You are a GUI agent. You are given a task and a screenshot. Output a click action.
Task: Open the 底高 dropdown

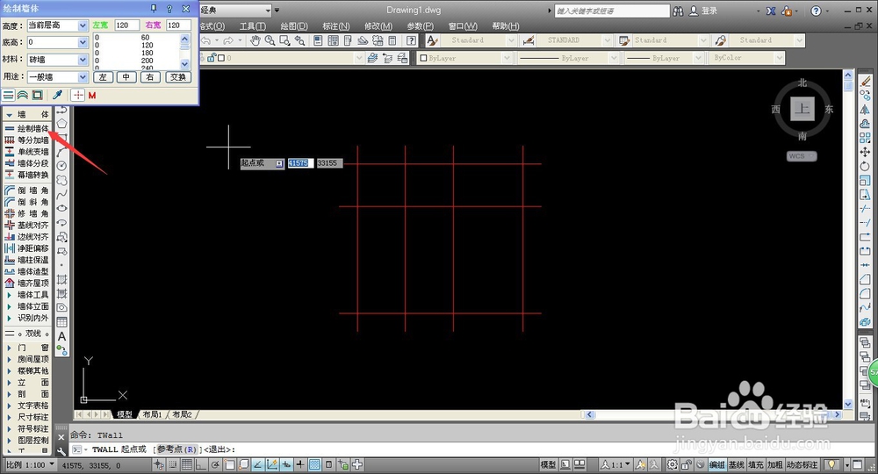(83, 42)
